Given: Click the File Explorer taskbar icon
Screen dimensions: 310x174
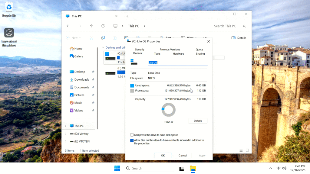Looking at the screenshot, I should click(193, 169).
